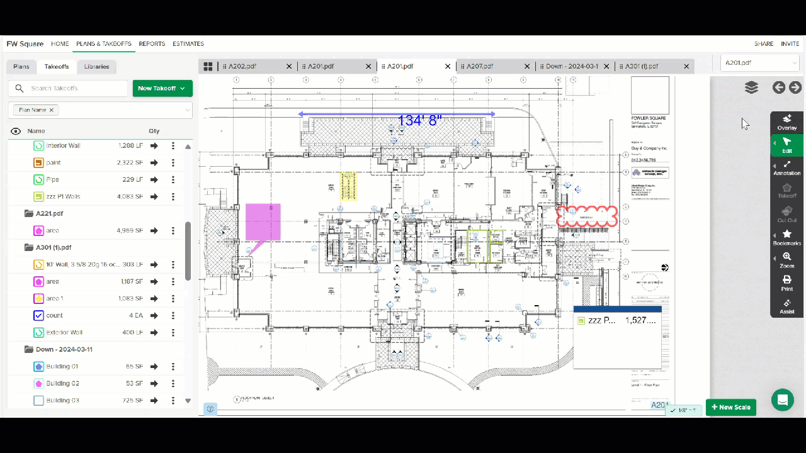Open the A201.pdf file selector dropdown
The image size is (806, 453).
click(x=759, y=63)
